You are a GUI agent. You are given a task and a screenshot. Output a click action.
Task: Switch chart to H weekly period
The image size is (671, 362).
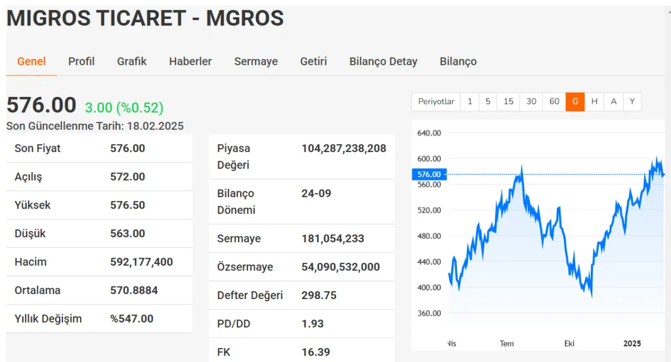coord(594,102)
